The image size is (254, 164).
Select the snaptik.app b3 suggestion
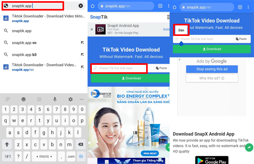(x=24, y=55)
